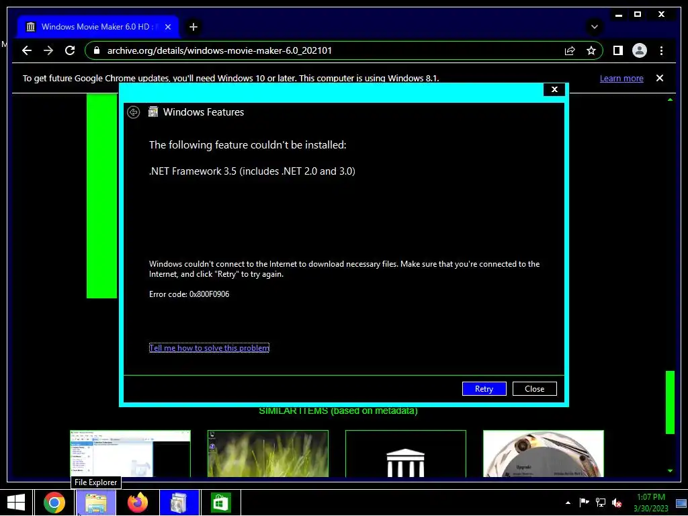
Task: Select the Error code 0x800F0906 text
Action: pos(189,294)
